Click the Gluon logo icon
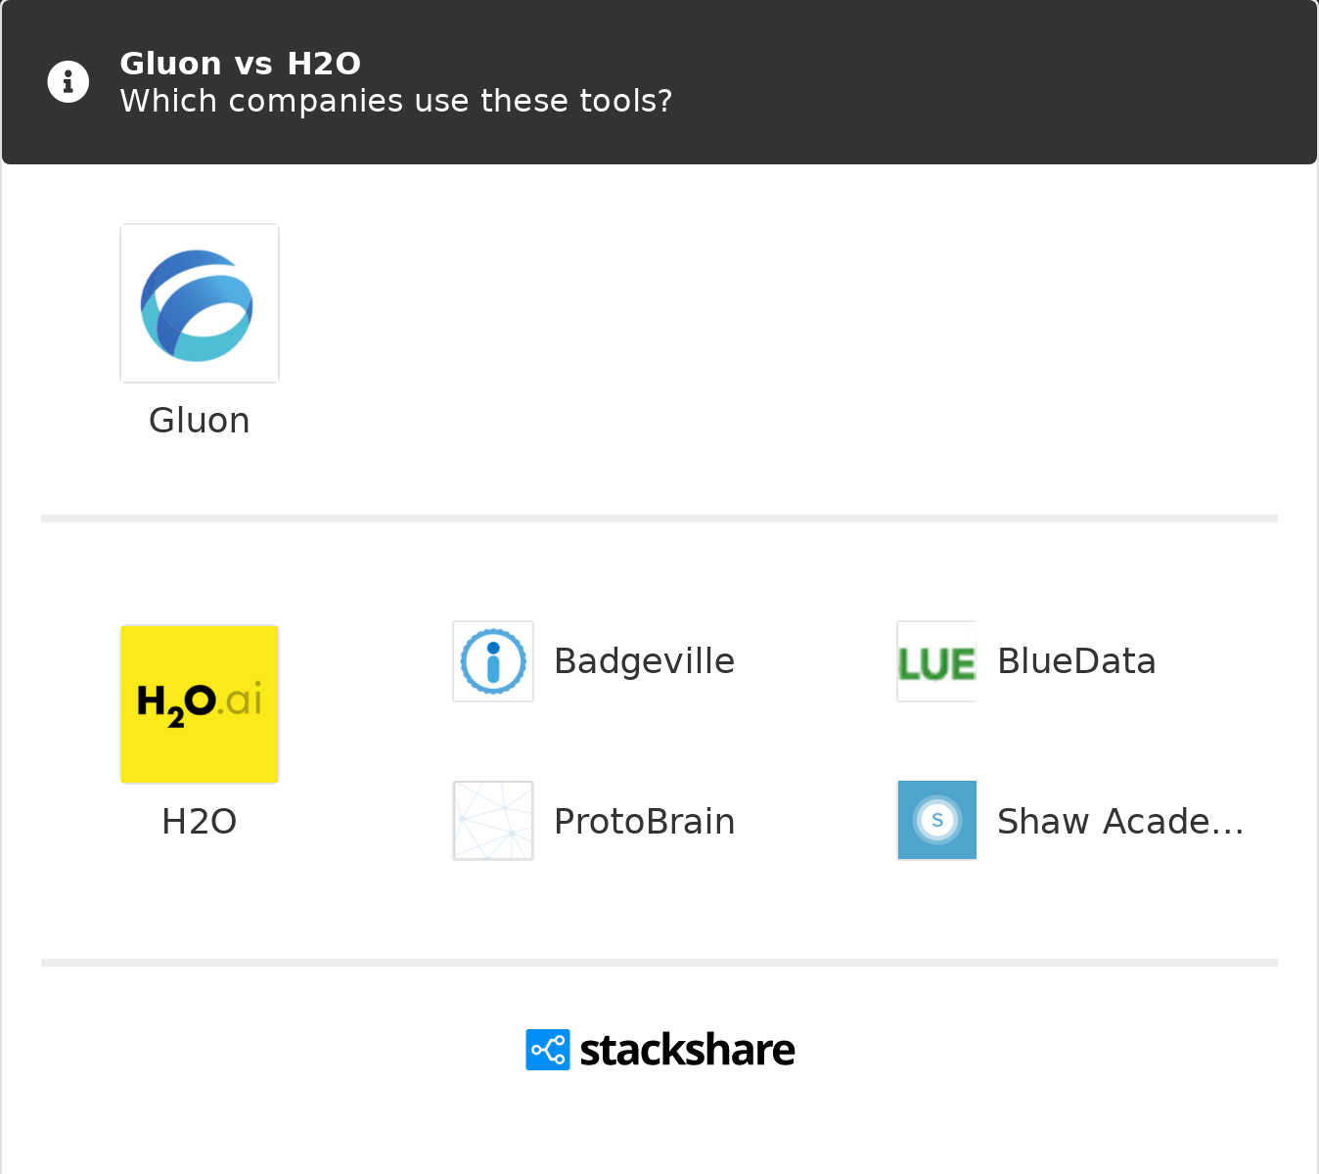 pos(200,303)
